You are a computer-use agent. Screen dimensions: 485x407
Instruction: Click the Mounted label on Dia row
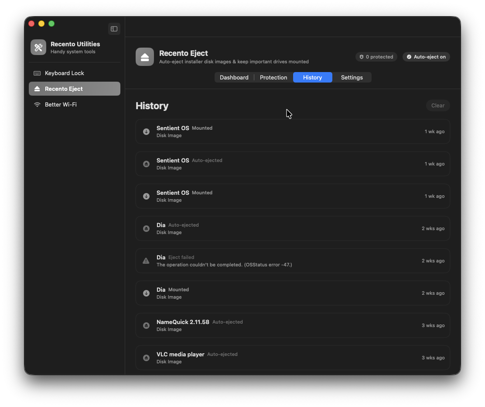(x=178, y=290)
